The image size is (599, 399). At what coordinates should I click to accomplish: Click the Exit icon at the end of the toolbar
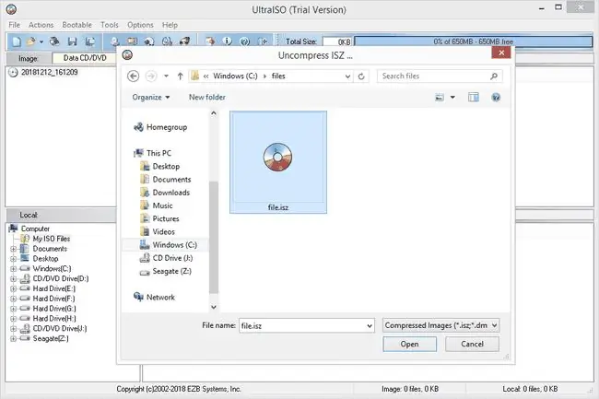click(x=263, y=41)
